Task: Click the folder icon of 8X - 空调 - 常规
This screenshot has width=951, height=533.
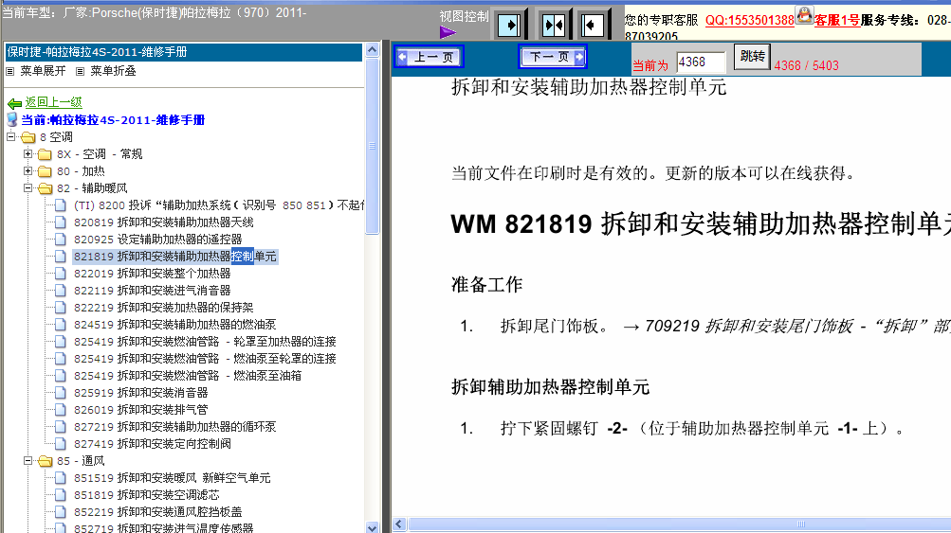Action: click(x=45, y=154)
